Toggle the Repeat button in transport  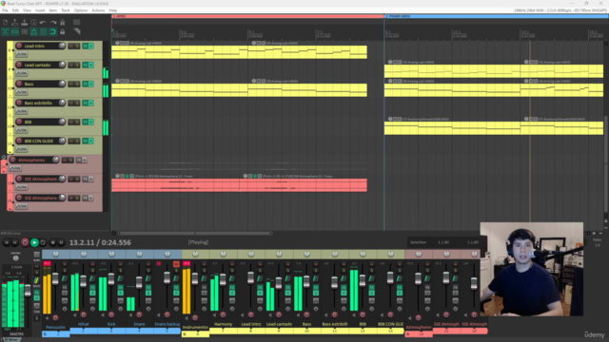coord(43,242)
